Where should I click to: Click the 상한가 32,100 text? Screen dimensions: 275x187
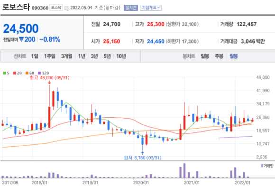(x=182, y=24)
